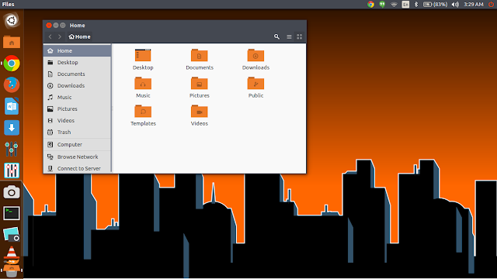
Task: Close the Home window
Action: coord(49,26)
